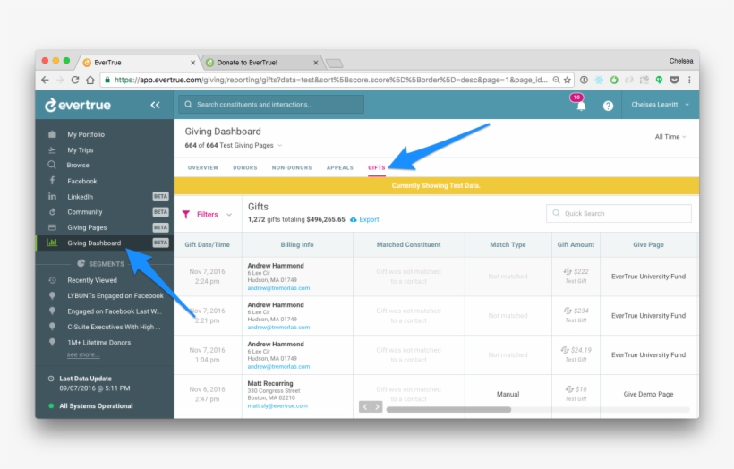Click the LinkedIn icon in sidebar
Viewport: 734px width, 469px height.
click(52, 197)
